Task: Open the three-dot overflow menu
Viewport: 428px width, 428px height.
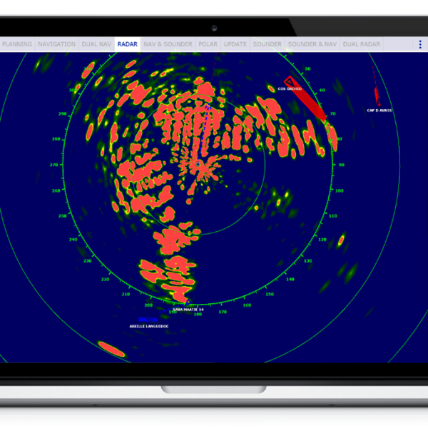Action: tap(420, 44)
